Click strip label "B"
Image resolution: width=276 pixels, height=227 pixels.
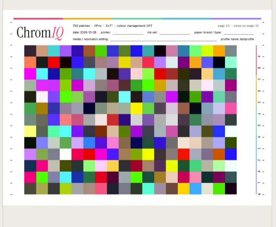[259, 68]
